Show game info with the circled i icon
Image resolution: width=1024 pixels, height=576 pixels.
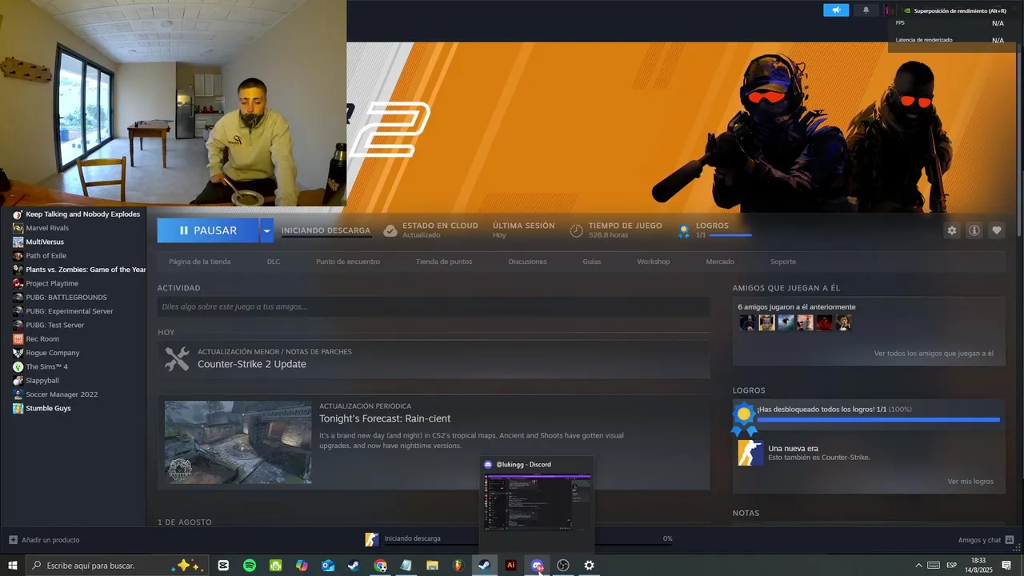click(974, 230)
